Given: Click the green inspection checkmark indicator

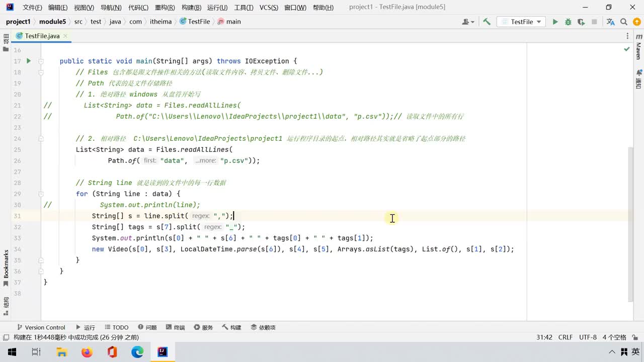Looking at the screenshot, I should (626, 49).
